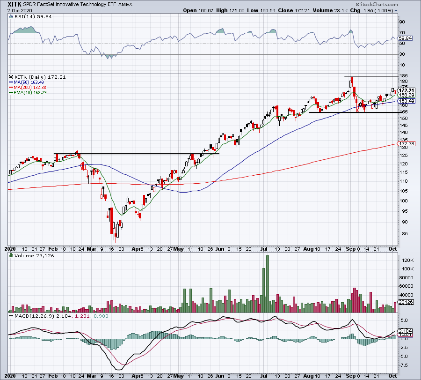The image size is (421, 380).
Task: Click the Chg -1.85 (-1.06%) value
Action: point(371,10)
